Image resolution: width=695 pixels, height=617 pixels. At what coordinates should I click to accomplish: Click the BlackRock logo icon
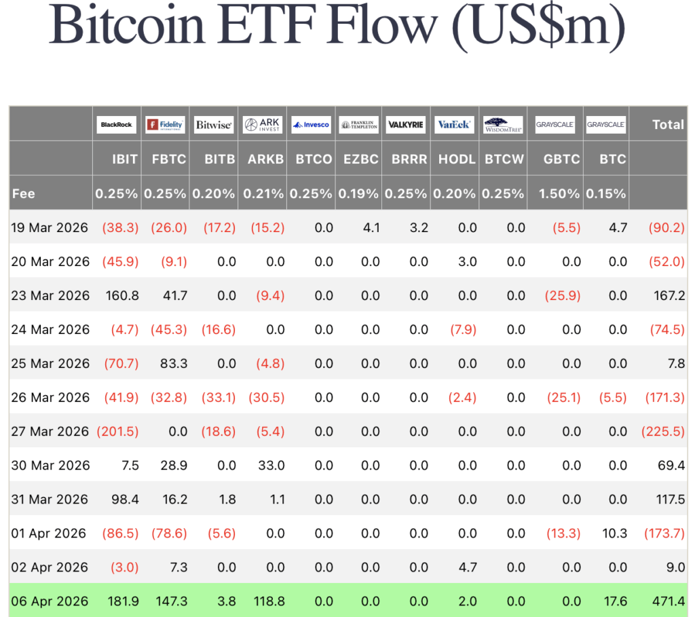(x=116, y=124)
